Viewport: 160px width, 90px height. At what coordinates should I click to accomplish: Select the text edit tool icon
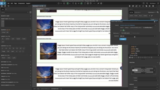(73, 3)
